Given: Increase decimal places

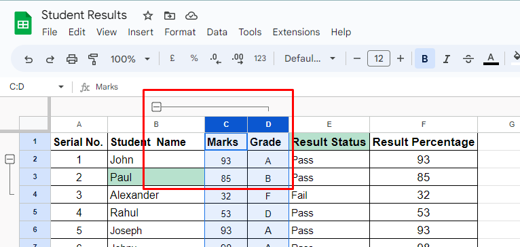Looking at the screenshot, I should click(238, 58).
